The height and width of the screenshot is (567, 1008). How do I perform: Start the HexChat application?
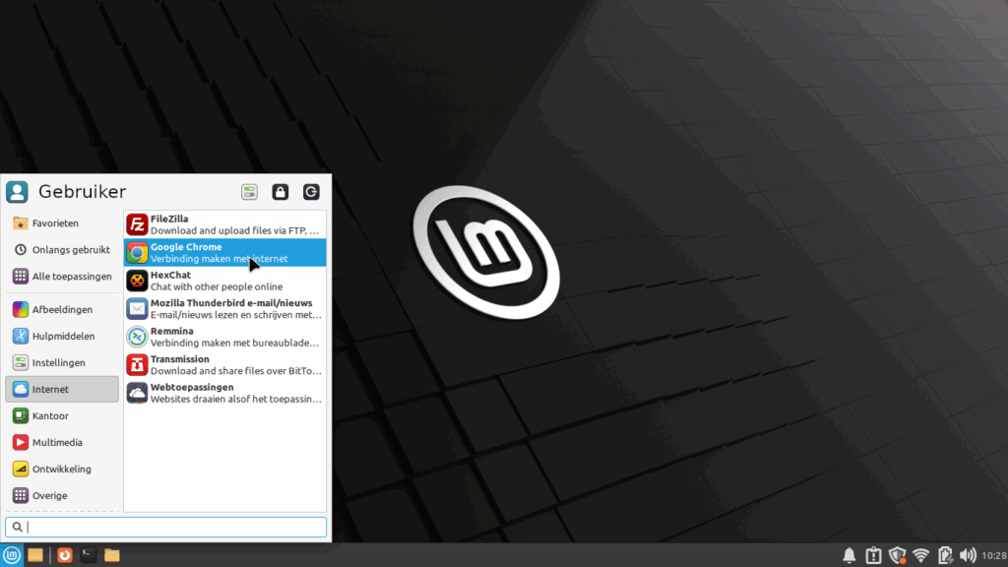point(225,281)
